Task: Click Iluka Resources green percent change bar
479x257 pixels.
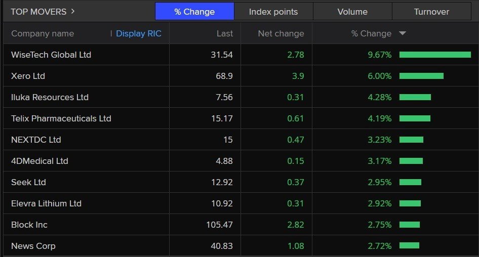Action: pyautogui.click(x=415, y=97)
